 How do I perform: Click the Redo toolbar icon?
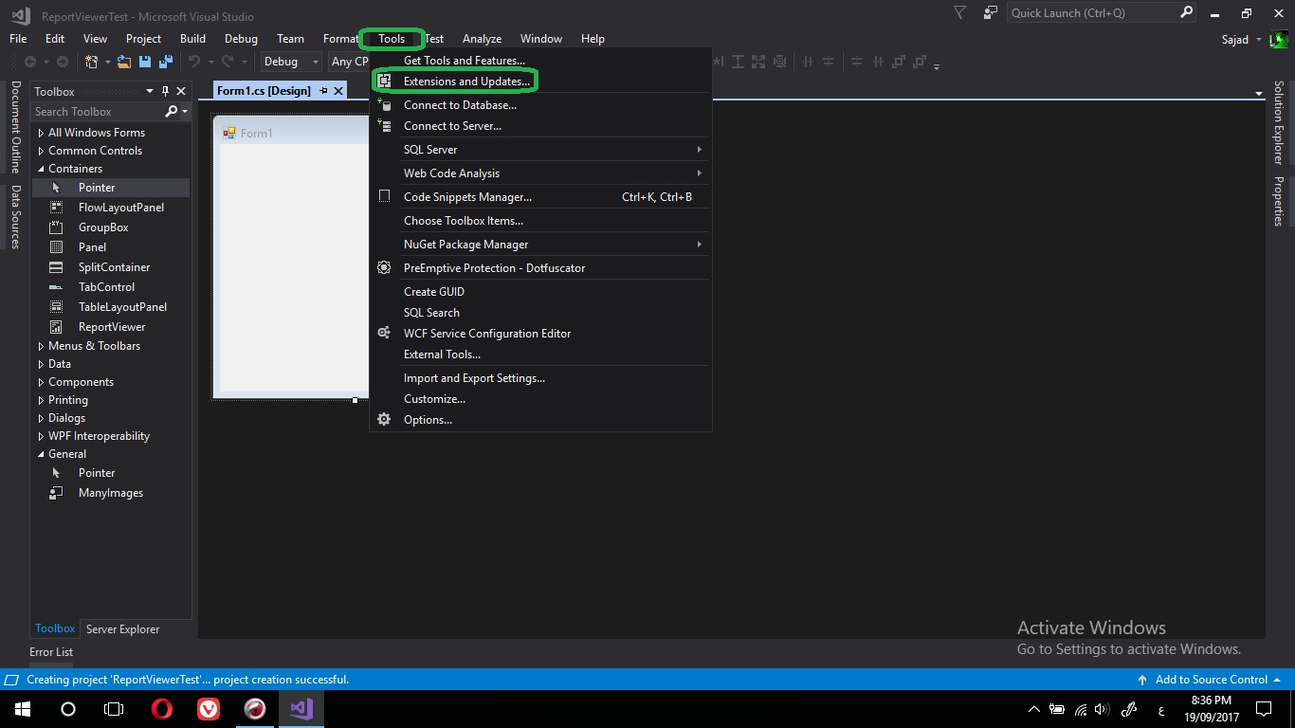(228, 62)
